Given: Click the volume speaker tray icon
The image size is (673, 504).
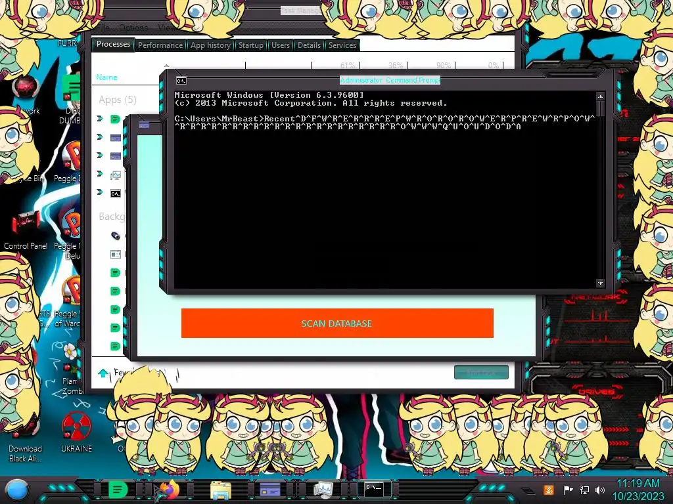Looking at the screenshot, I should pyautogui.click(x=600, y=490).
